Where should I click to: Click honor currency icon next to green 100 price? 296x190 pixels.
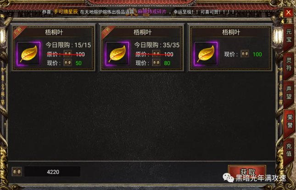245,54
